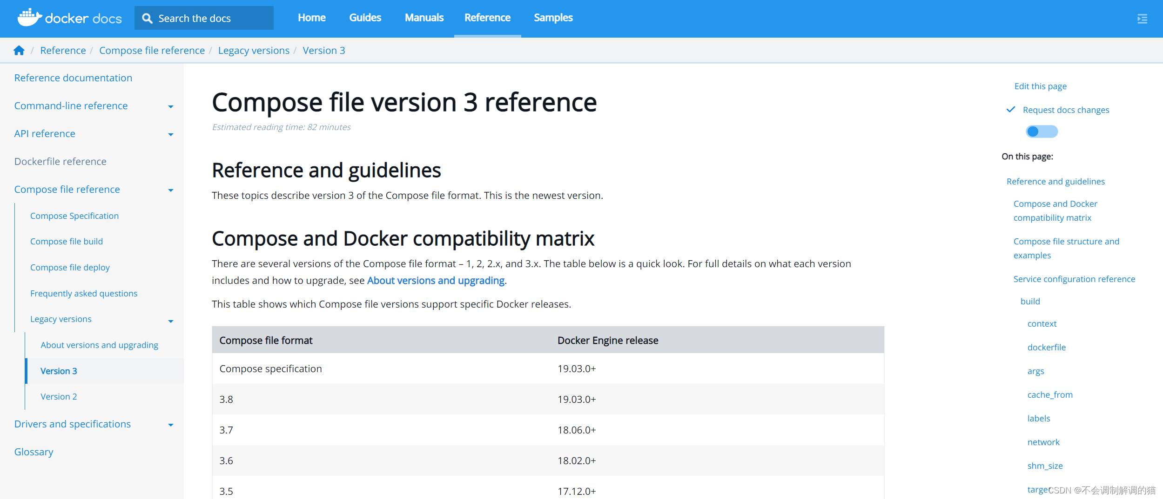Open Frequently asked questions in sidebar

[84, 293]
